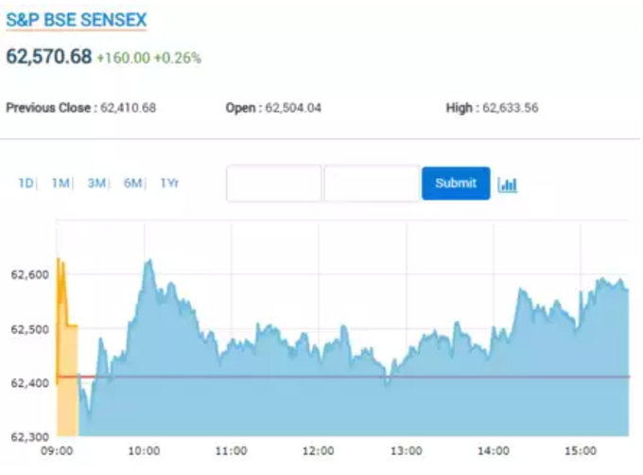This screenshot has height=475, width=643.
Task: Open the bar chart type icon
Action: (507, 185)
